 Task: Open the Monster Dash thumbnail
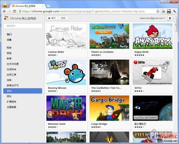pos(66,108)
